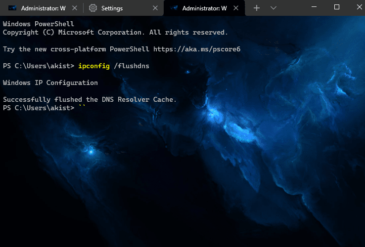Minimize the Windows Terminal window

[314, 7]
